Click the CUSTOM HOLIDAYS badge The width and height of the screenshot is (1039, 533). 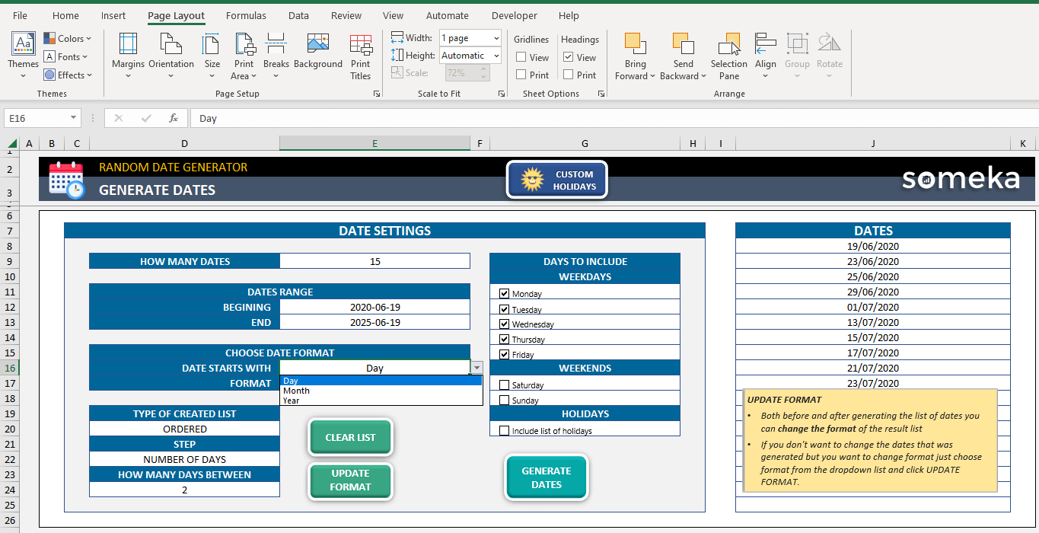tap(556, 179)
